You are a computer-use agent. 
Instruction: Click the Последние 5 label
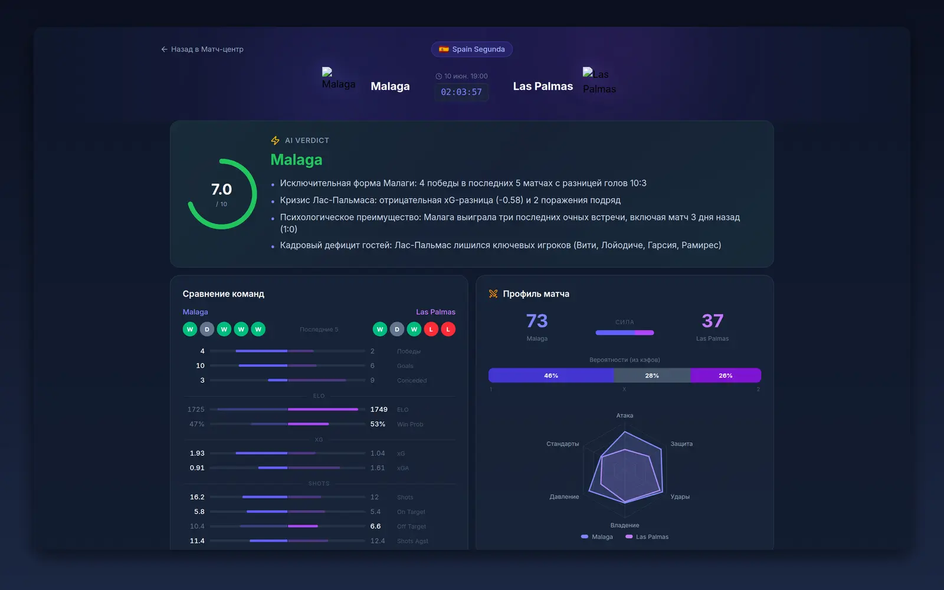(319, 329)
